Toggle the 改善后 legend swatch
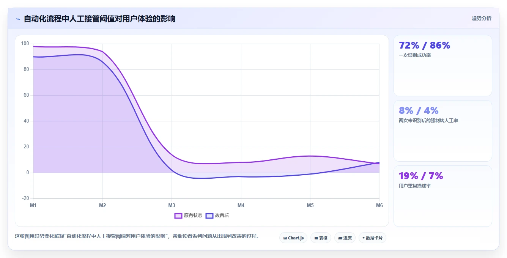 click(x=209, y=216)
